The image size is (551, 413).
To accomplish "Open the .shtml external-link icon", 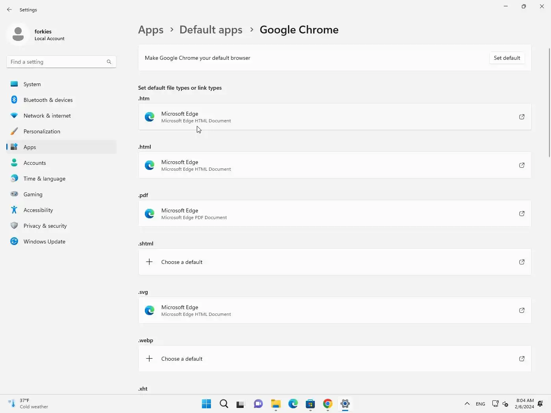I will 522,262.
